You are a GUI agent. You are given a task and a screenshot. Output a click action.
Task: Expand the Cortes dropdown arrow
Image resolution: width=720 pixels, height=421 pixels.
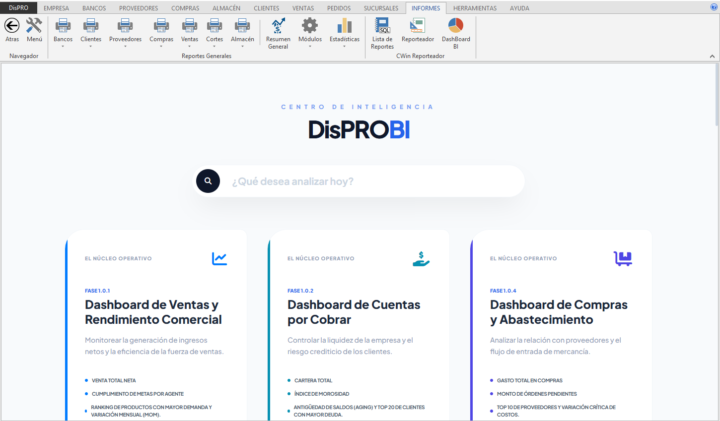click(x=215, y=47)
